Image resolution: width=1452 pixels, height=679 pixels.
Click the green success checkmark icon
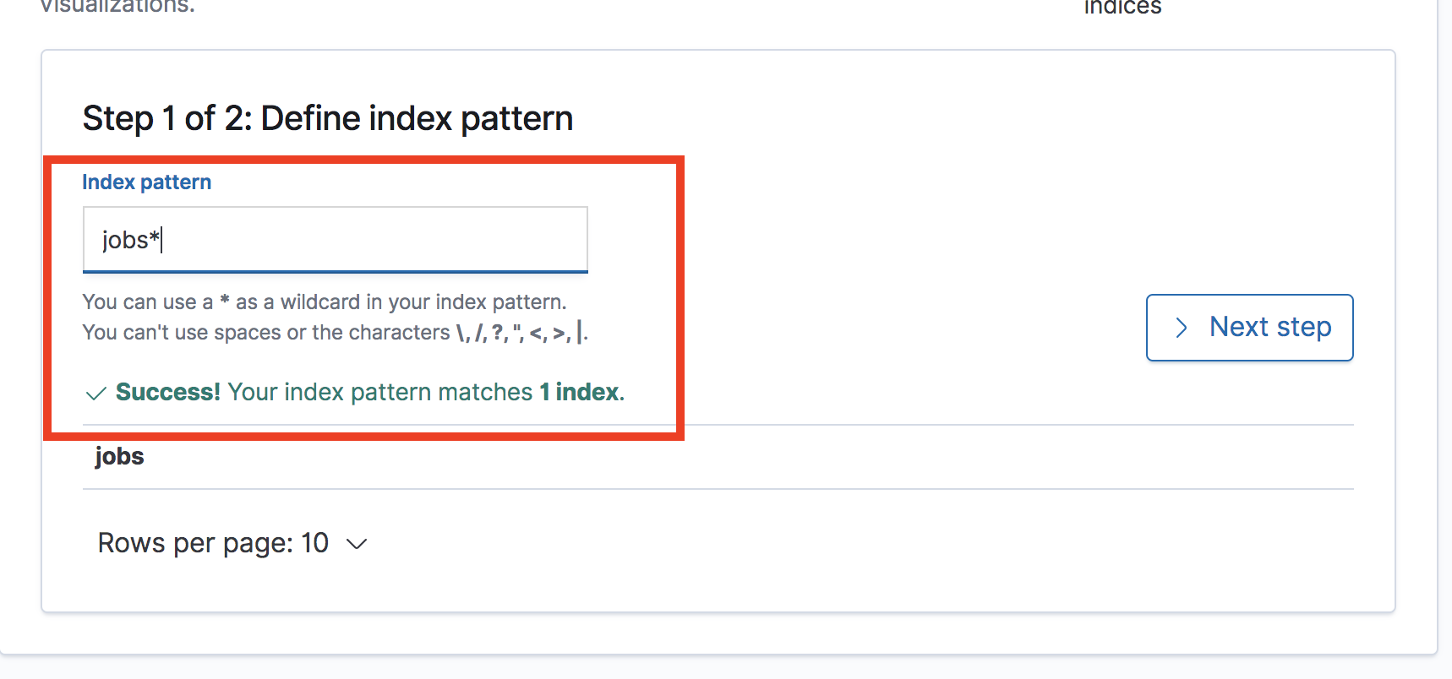pyautogui.click(x=96, y=394)
